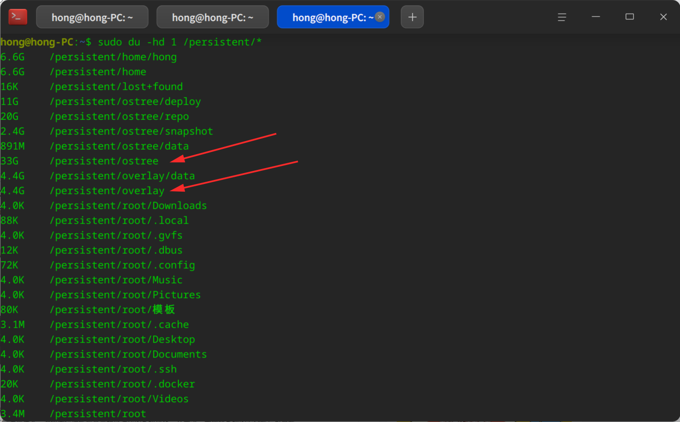Screen dimensions: 680x422
Task: Maximize the terminal window
Action: (x=629, y=17)
